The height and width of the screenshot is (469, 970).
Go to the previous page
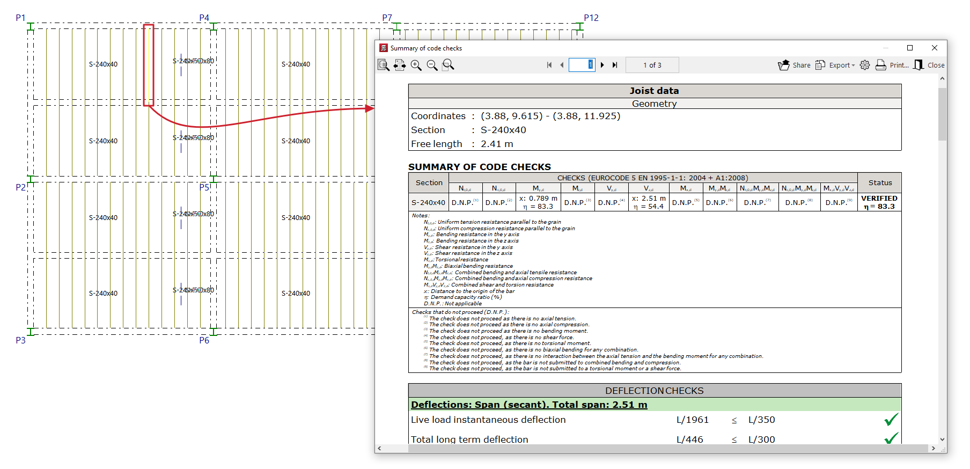(562, 65)
